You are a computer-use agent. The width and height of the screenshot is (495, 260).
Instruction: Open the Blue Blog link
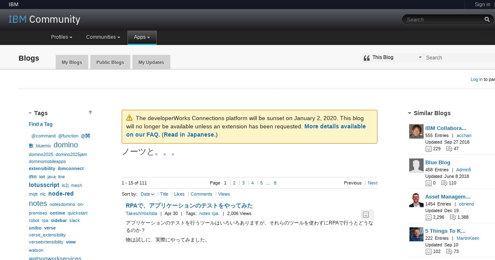tap(438, 163)
